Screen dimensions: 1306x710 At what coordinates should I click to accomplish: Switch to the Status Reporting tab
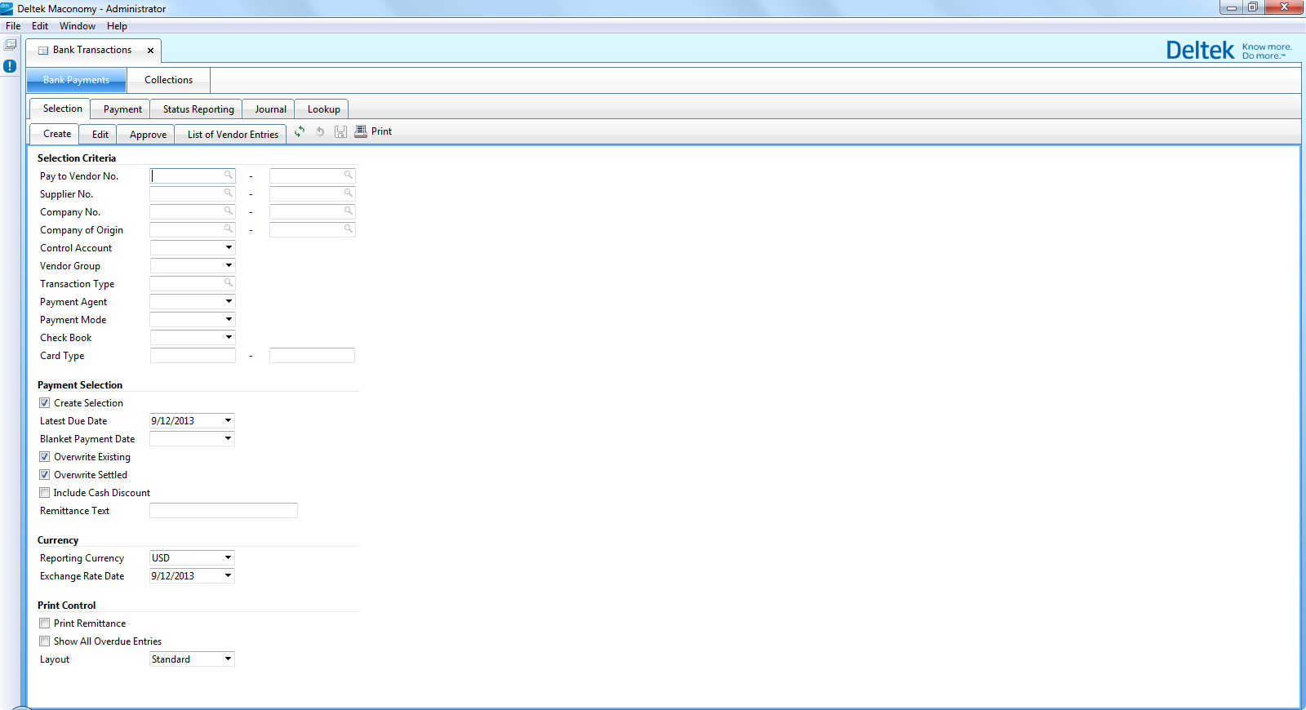click(x=198, y=109)
